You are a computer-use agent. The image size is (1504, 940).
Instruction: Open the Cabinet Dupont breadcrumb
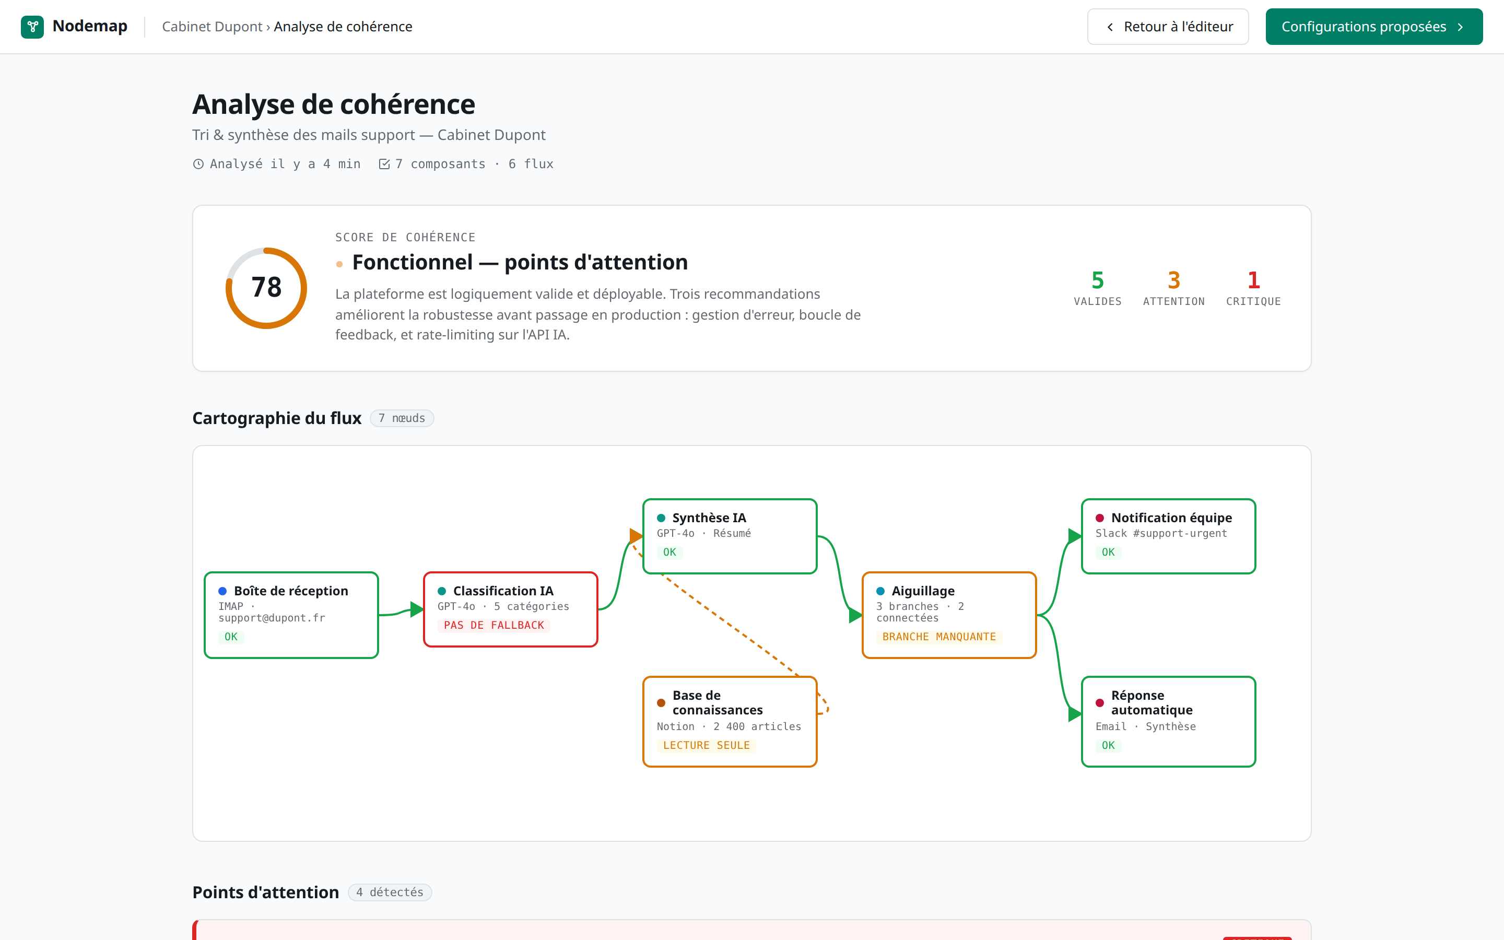[212, 27]
